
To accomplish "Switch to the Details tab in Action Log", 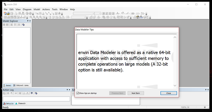I will [x=8, y=103].
